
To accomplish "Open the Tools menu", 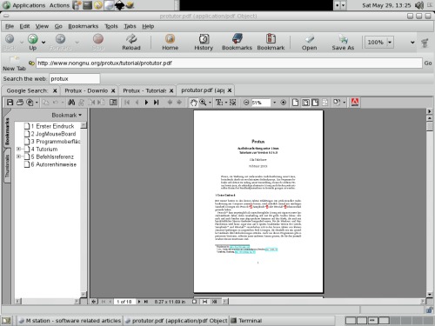I will 111,26.
